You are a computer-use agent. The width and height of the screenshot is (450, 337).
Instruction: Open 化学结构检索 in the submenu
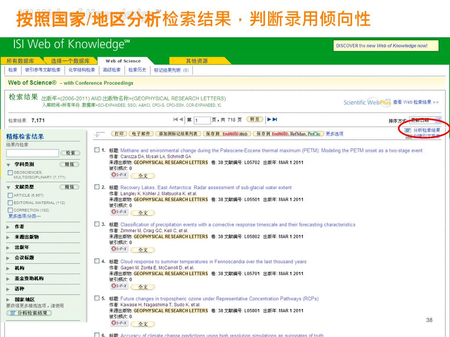(x=82, y=70)
